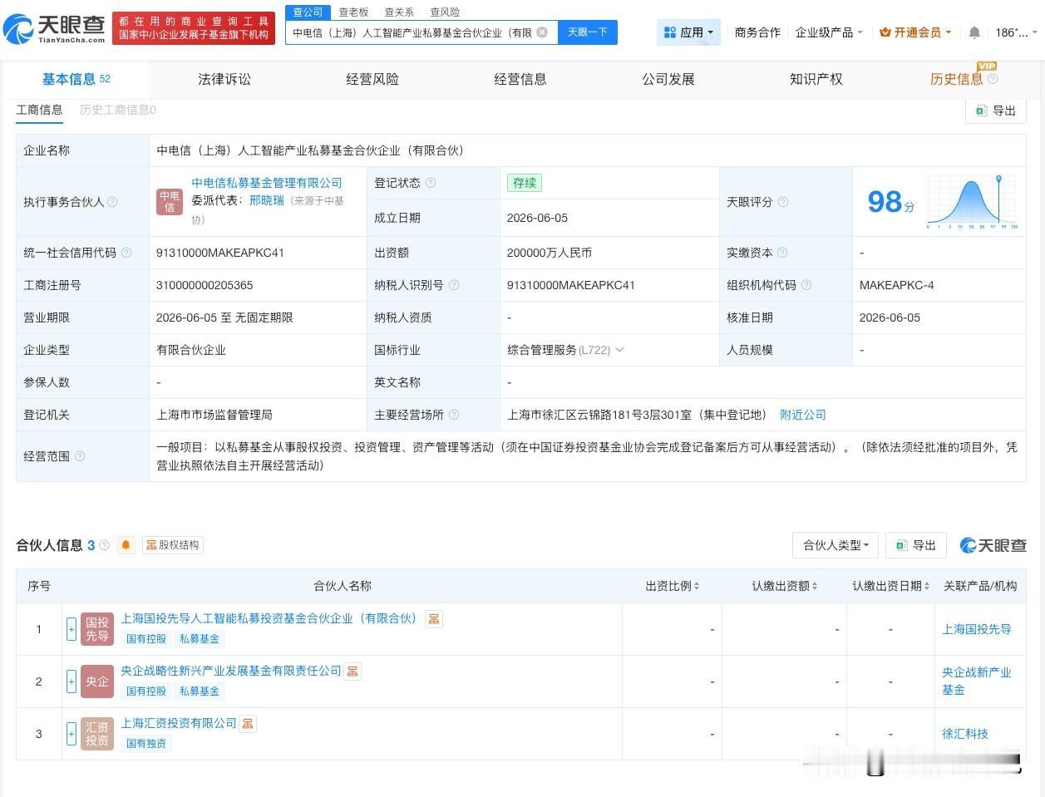
Task: Click the help icon next to 天眼评分
Action: click(x=782, y=202)
